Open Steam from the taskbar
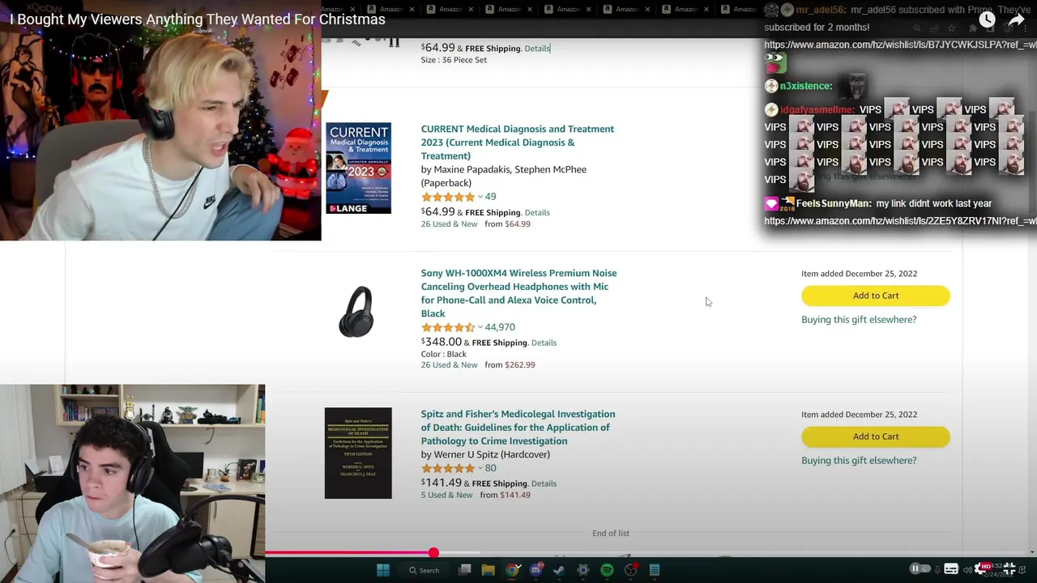1037x583 pixels. (559, 570)
